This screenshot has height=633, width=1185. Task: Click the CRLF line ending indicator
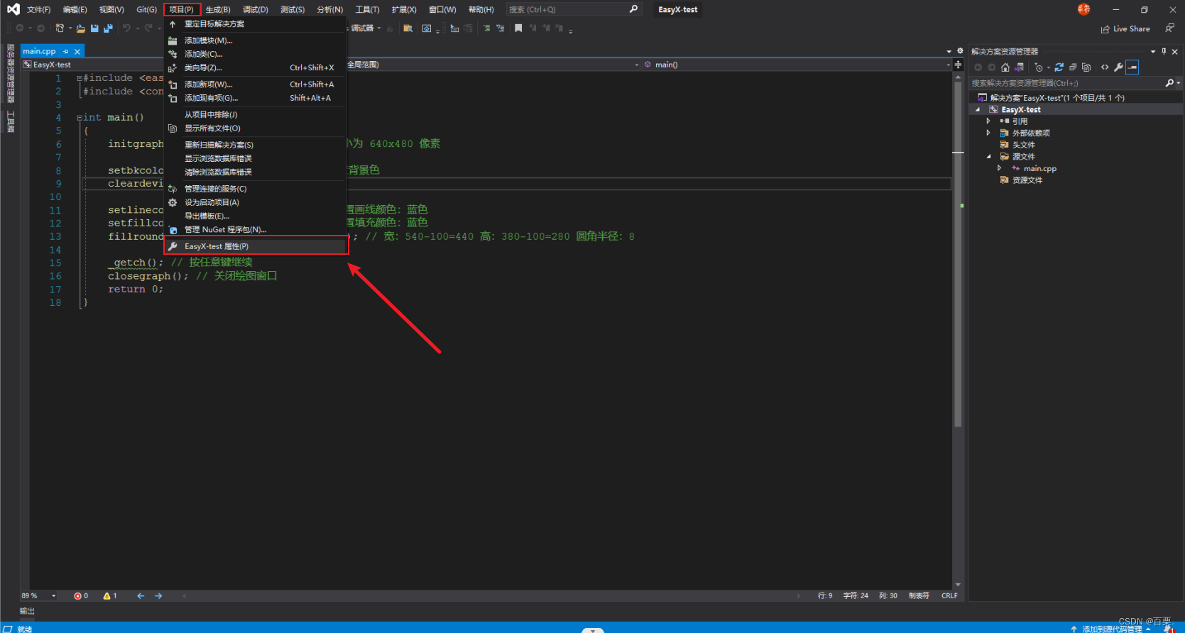click(x=949, y=596)
